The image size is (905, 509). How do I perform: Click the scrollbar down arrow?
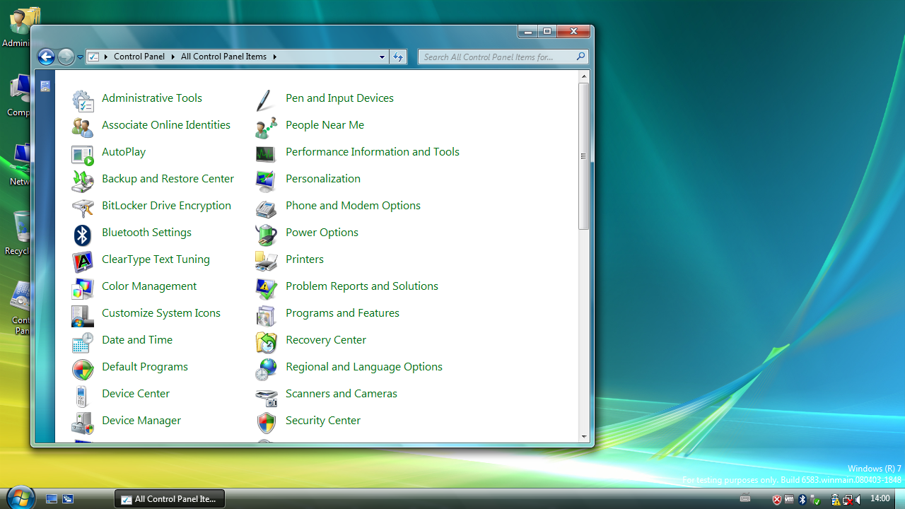click(584, 437)
